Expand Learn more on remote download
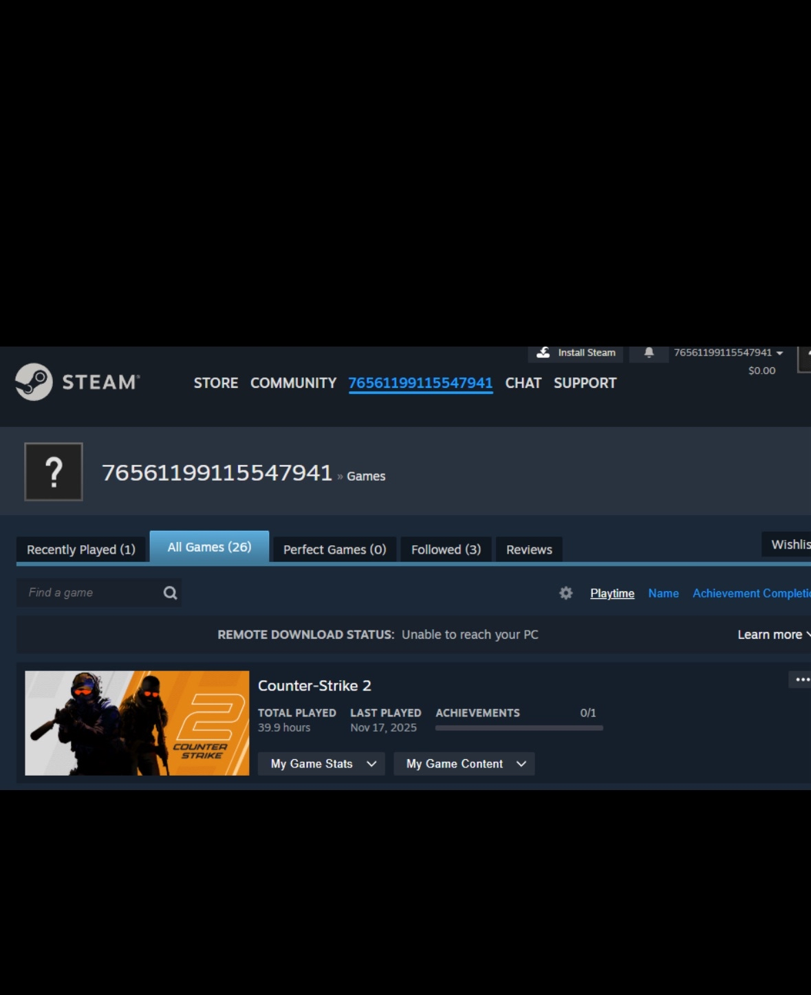 point(773,635)
